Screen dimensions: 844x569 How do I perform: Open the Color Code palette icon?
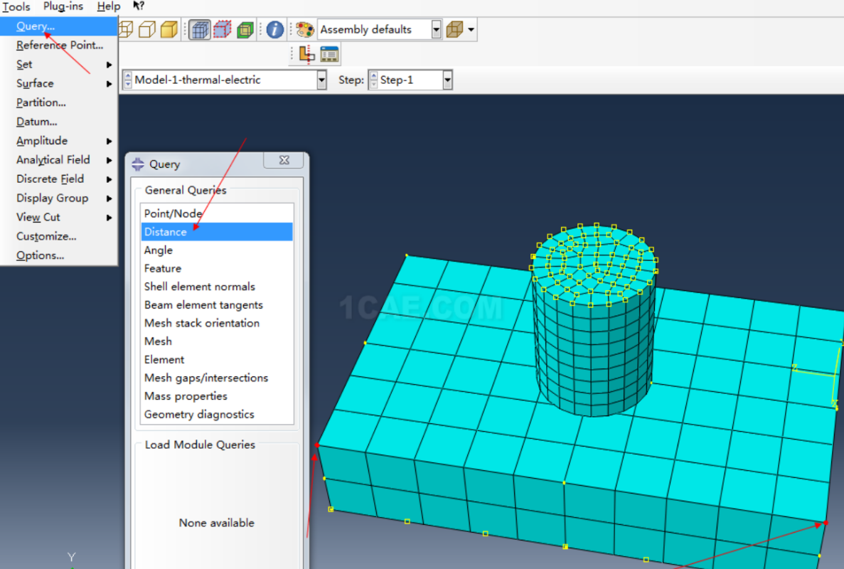click(304, 29)
